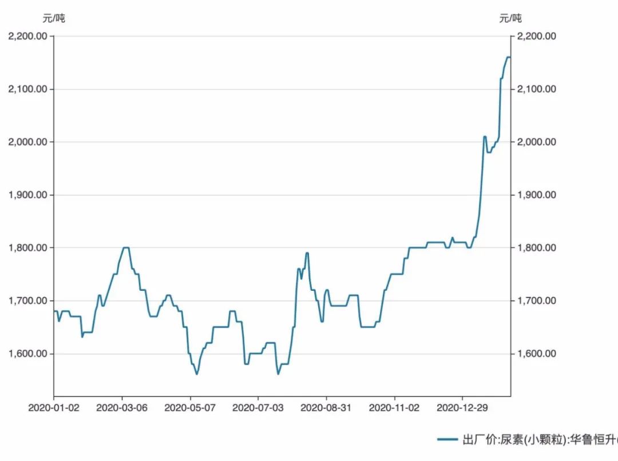Screen dimensions: 618x461
Task: Click the 2020-05-07 x-axis date label
Action: [x=190, y=408]
